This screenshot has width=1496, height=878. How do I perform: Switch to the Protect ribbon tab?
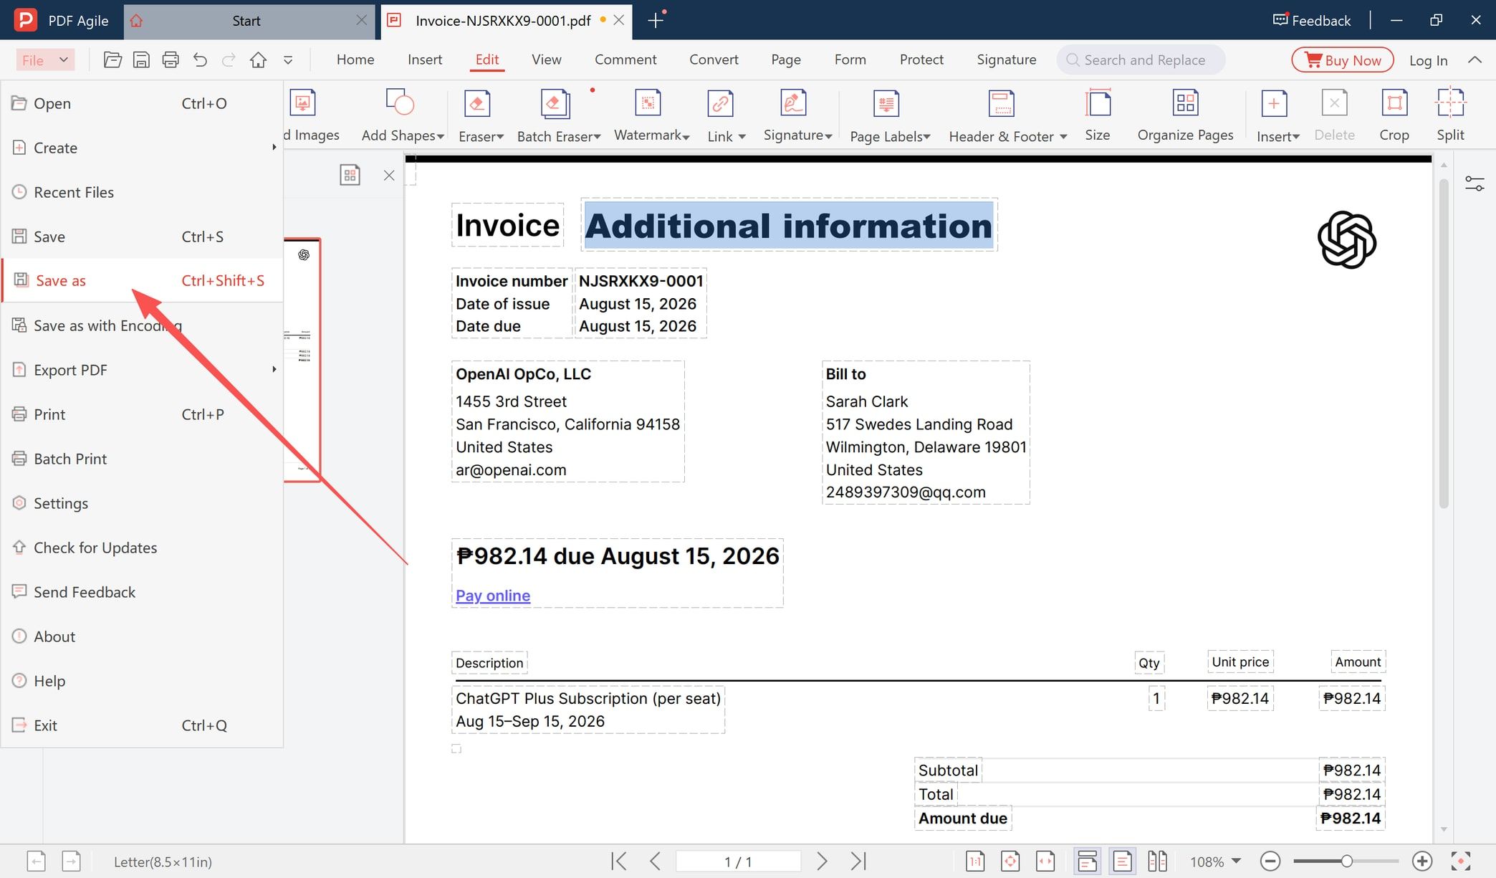point(921,59)
